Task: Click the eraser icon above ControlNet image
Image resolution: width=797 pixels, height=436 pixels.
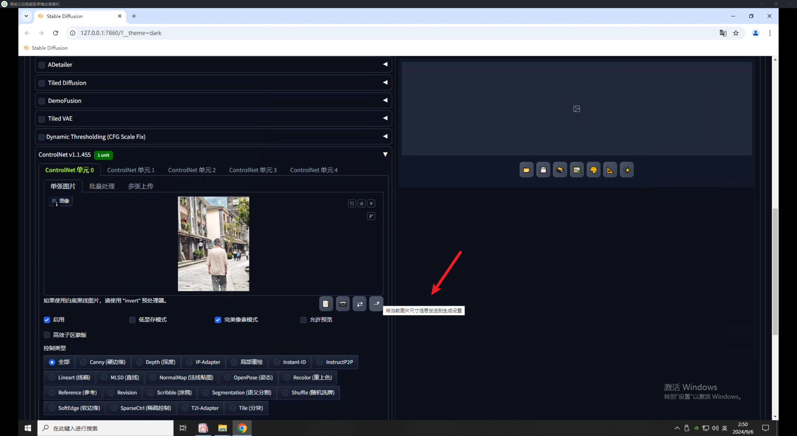Action: point(362,203)
